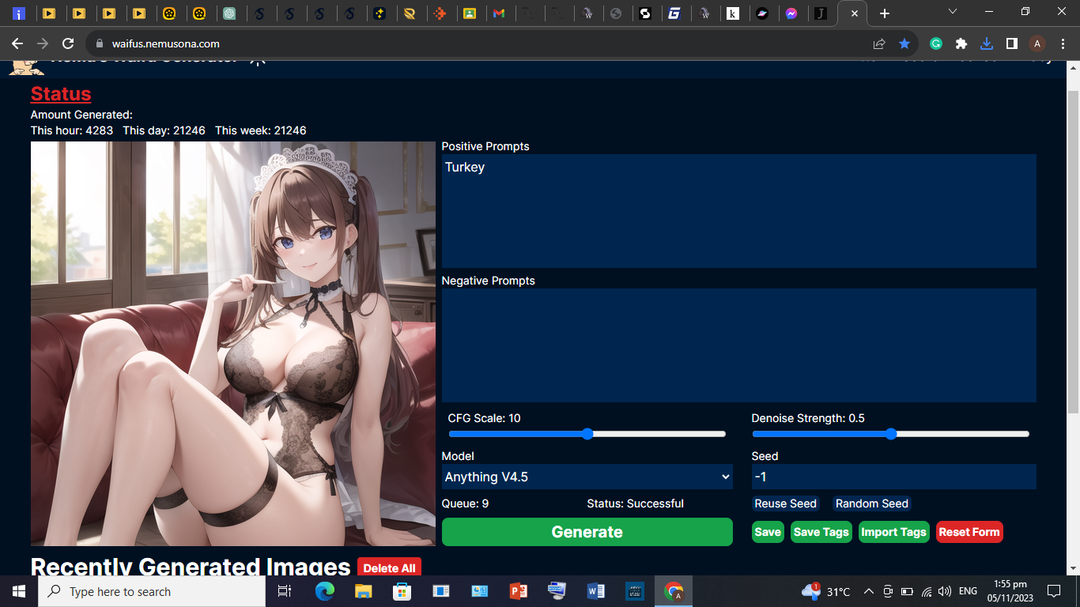Click the Extensions puzzle-piece icon
The image size is (1080, 607).
coord(961,43)
